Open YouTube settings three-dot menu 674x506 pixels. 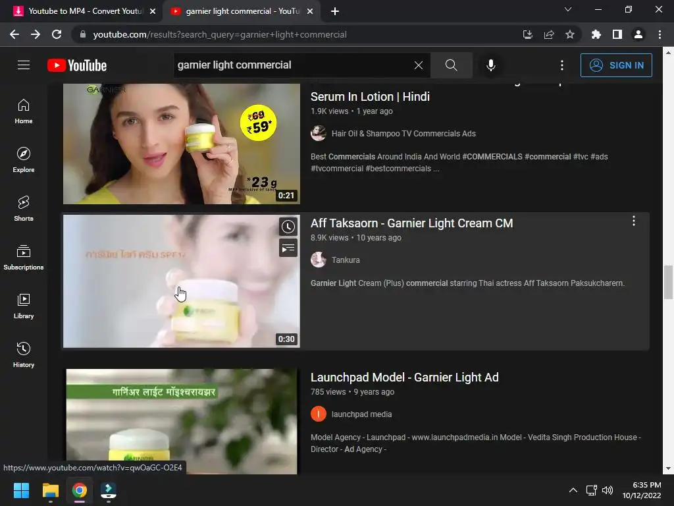562,65
